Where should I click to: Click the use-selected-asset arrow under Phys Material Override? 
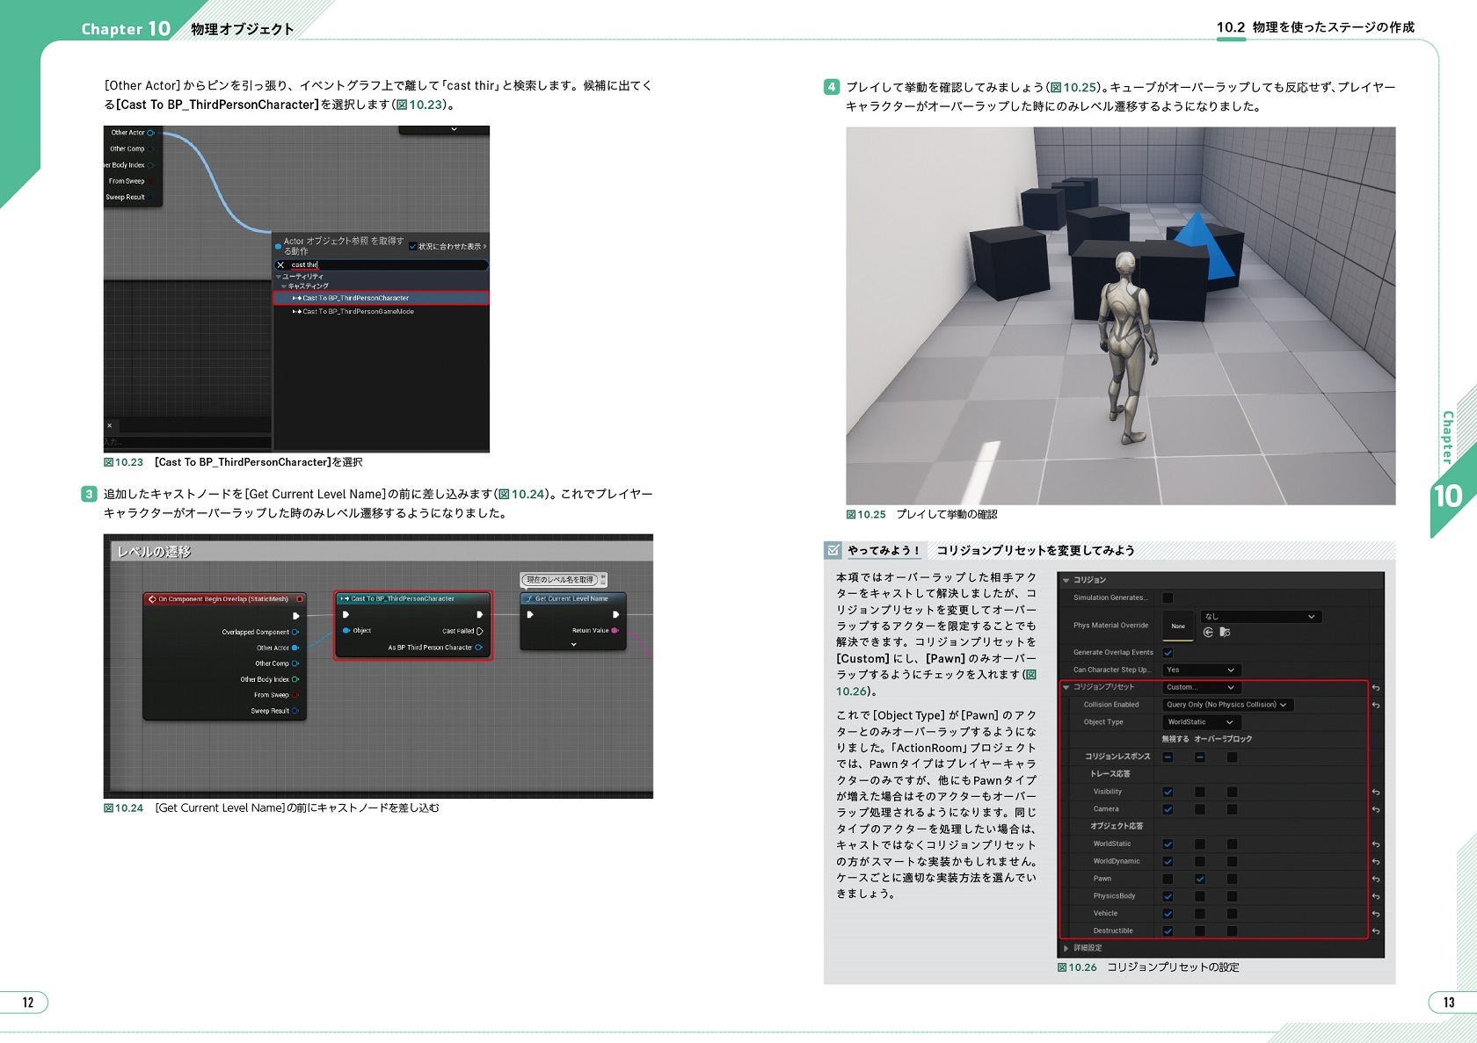coord(1208,633)
